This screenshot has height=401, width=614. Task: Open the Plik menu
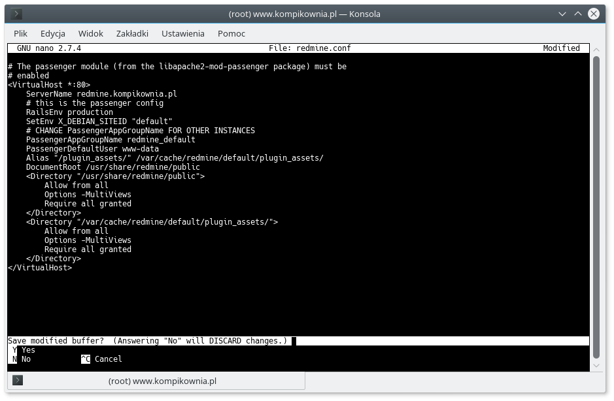[20, 34]
